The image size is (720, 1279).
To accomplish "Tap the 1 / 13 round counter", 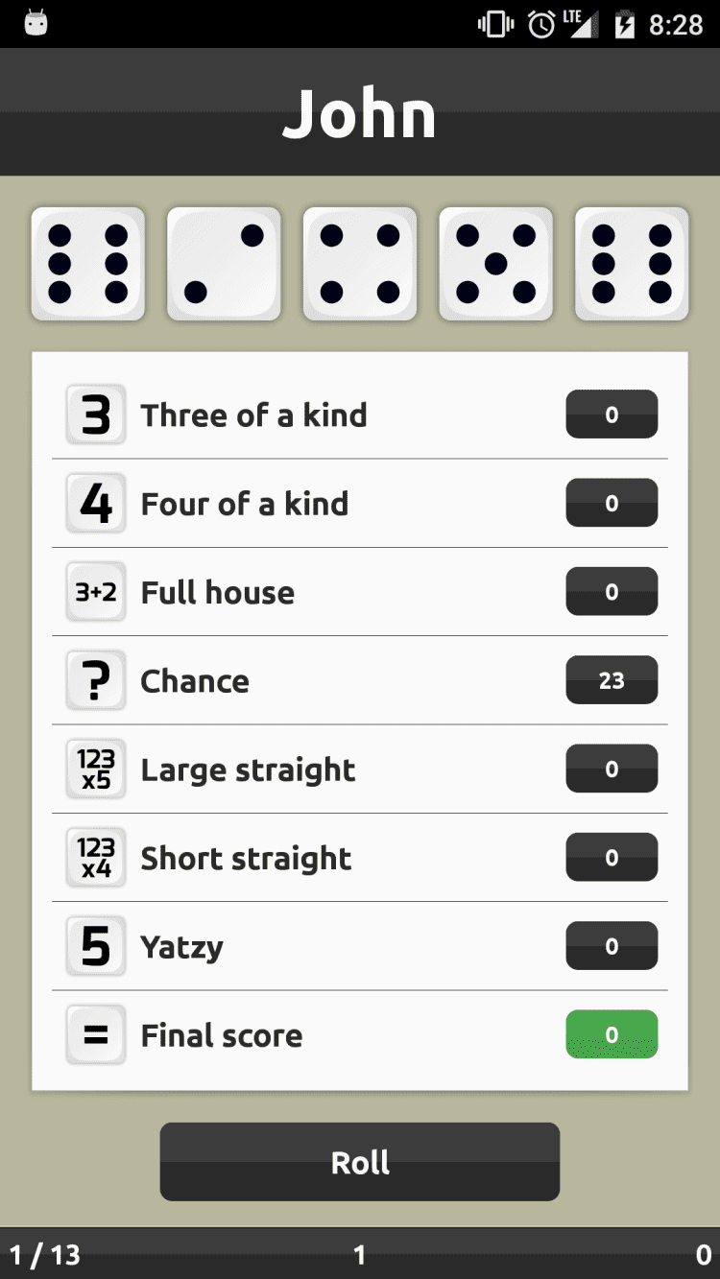I will [45, 1255].
